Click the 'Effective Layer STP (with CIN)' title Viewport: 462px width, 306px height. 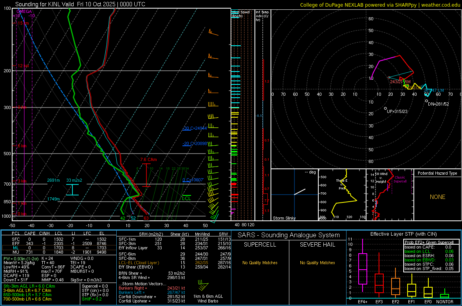point(403,234)
